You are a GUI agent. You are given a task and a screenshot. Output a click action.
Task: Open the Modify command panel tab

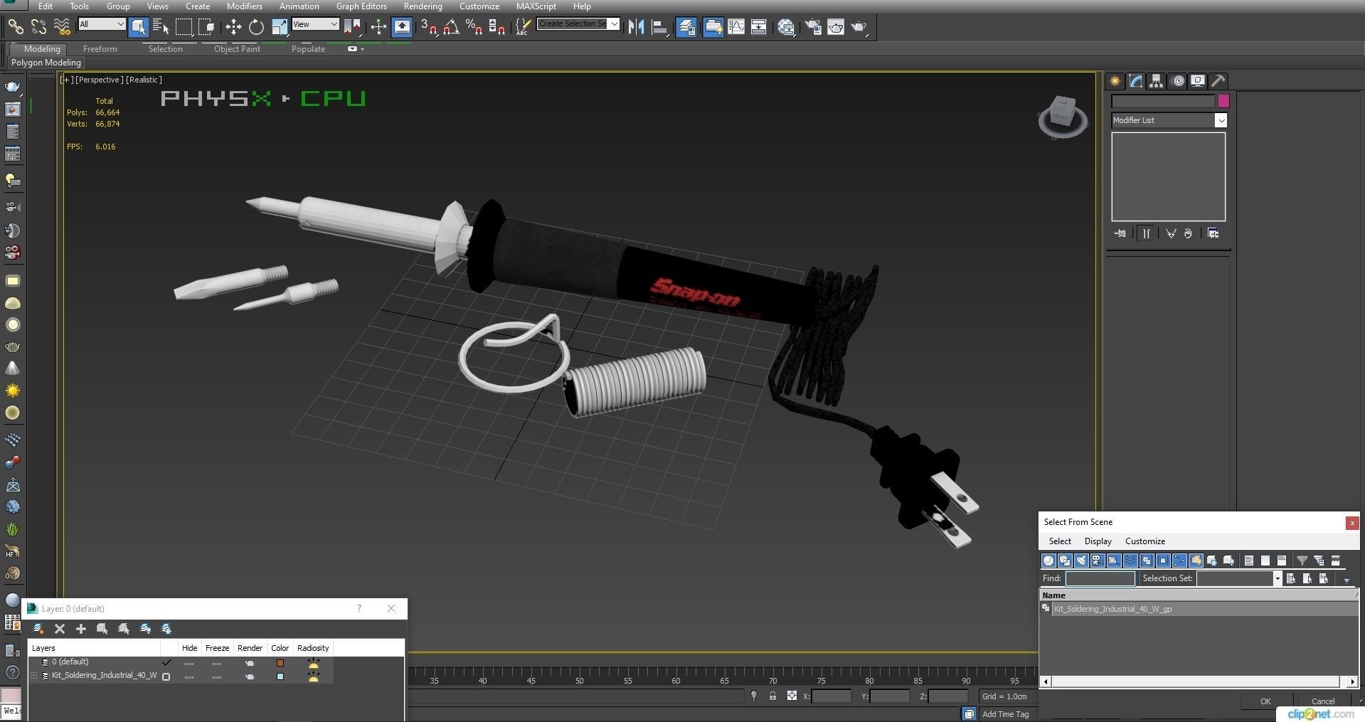click(x=1135, y=81)
